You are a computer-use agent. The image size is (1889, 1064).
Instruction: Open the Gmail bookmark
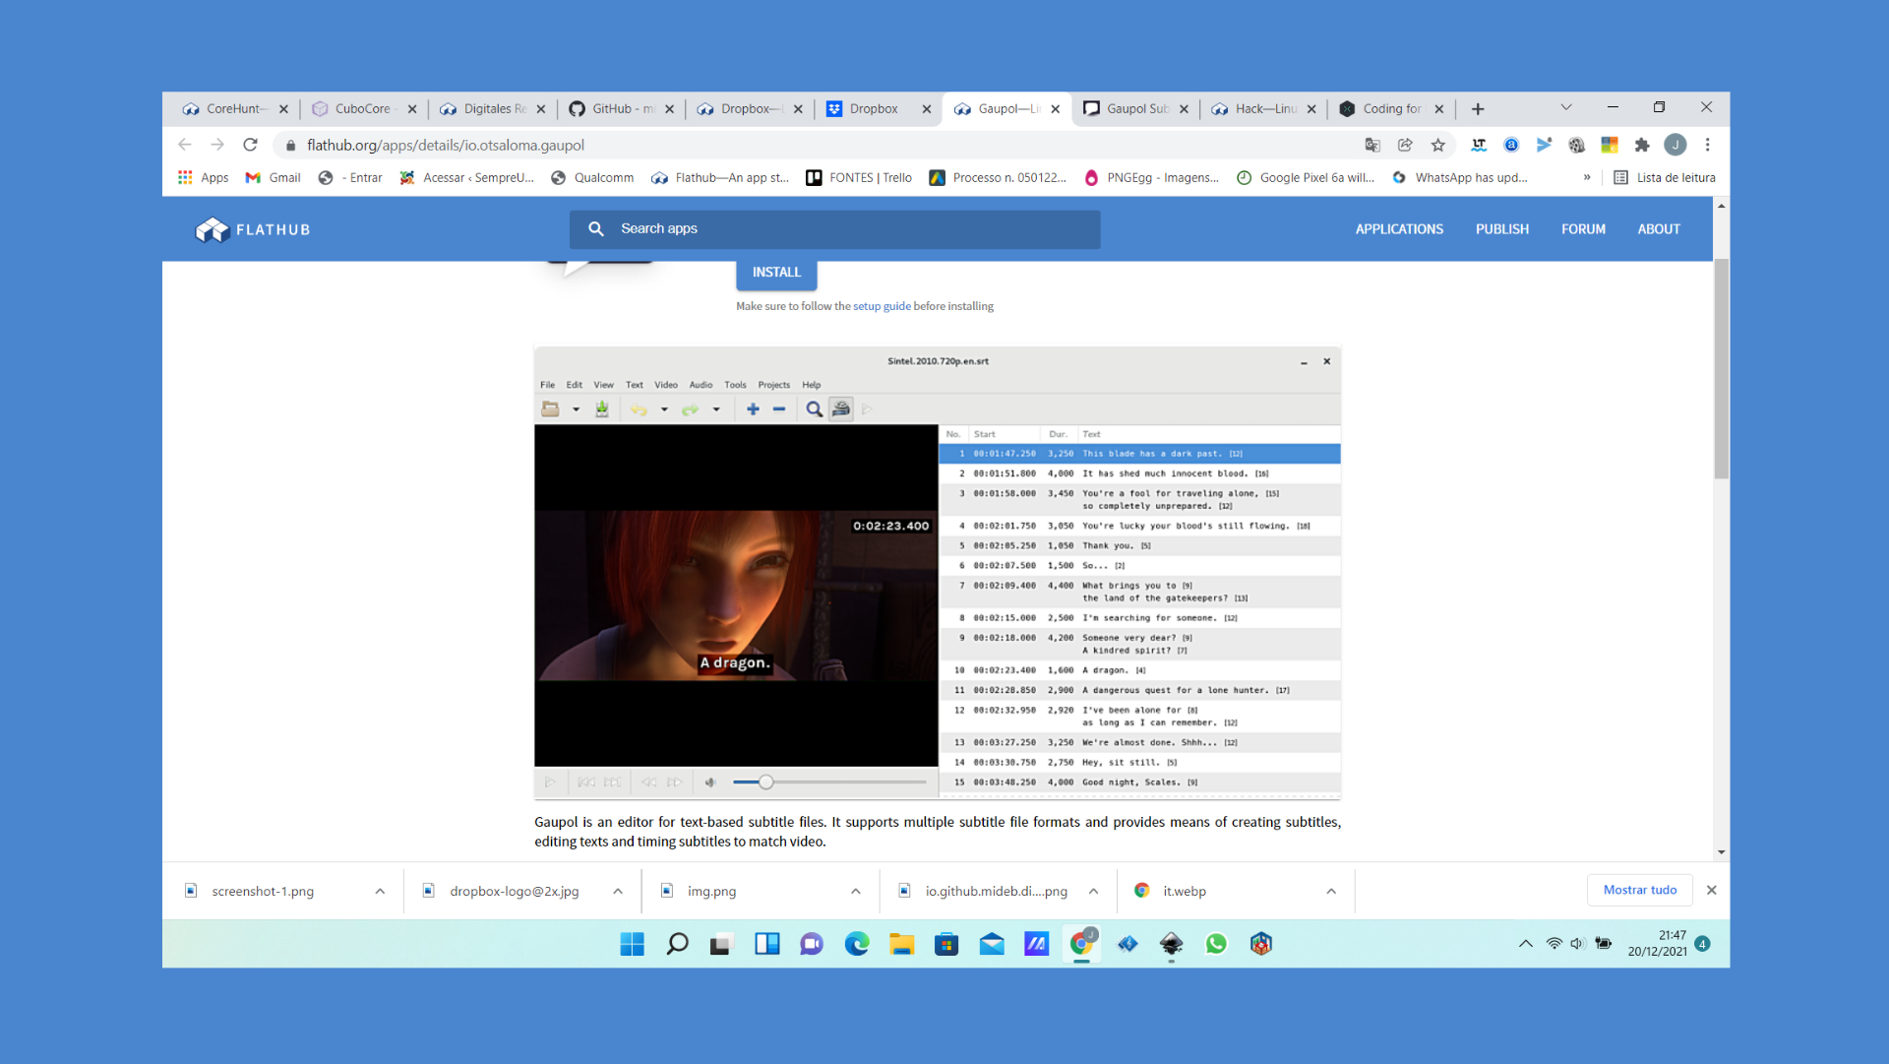273,177
